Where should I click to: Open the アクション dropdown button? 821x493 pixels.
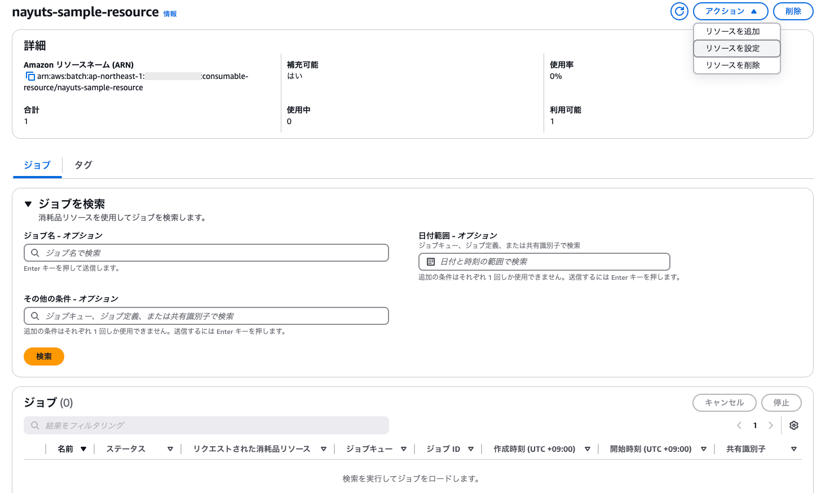click(731, 11)
